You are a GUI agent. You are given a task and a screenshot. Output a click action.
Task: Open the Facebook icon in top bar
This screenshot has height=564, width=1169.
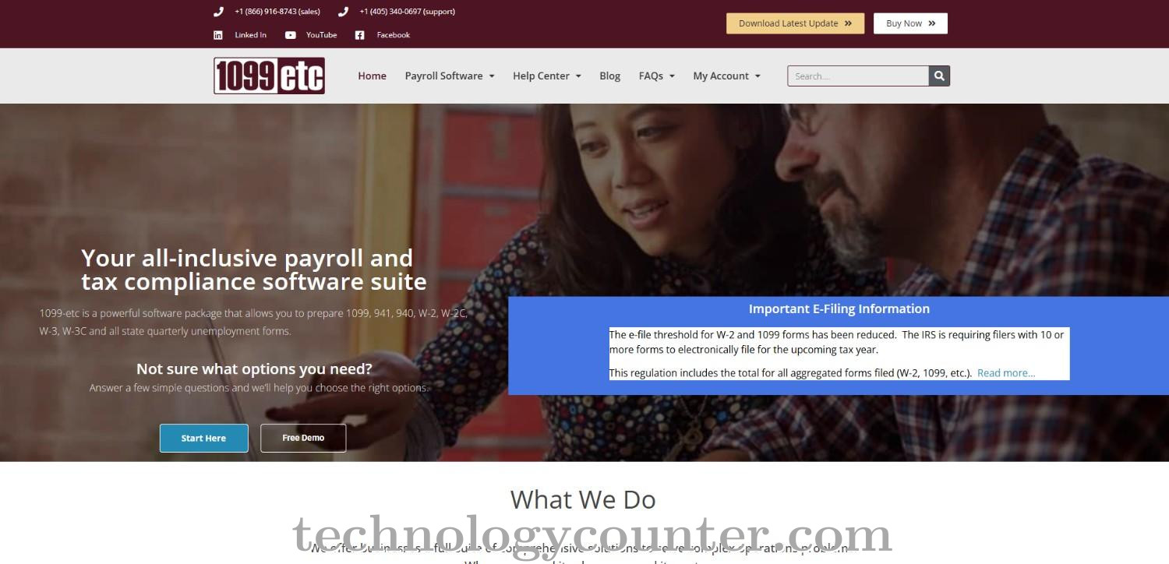click(x=359, y=35)
